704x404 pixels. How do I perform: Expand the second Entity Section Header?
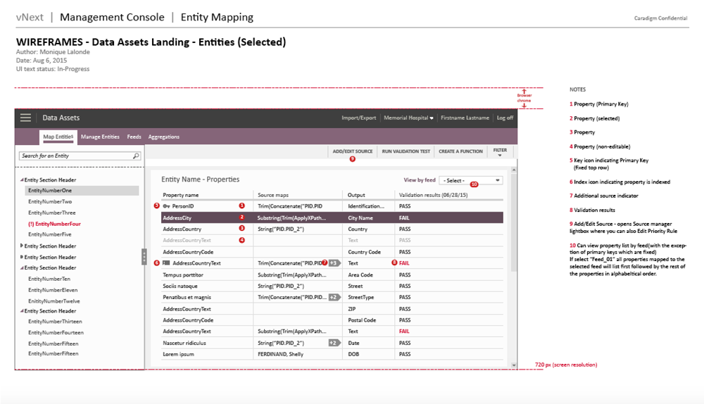[21, 246]
